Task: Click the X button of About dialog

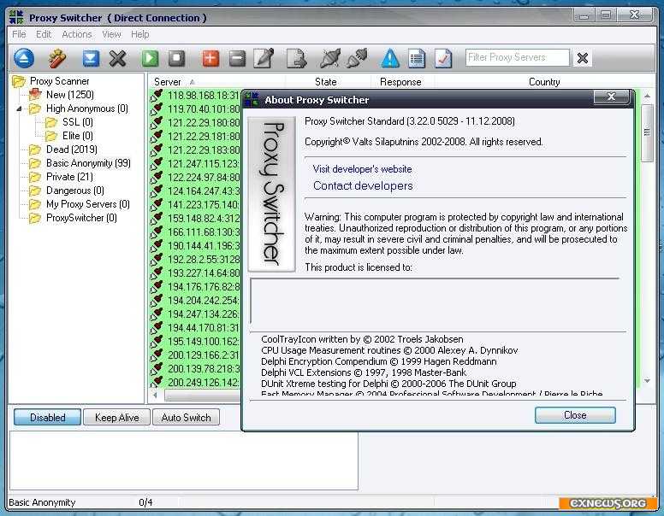Action: [611, 97]
